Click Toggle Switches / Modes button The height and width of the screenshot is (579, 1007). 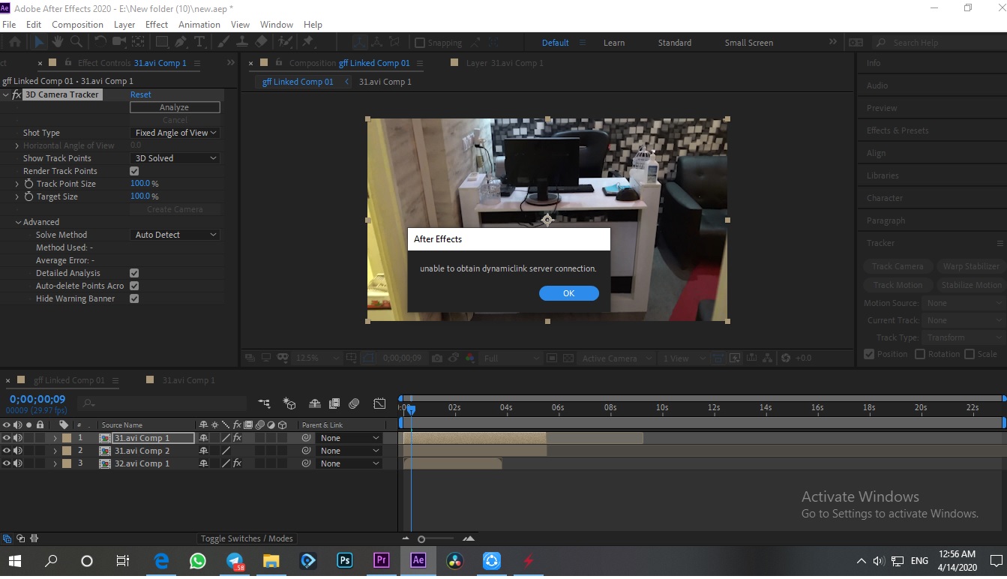[x=247, y=538]
